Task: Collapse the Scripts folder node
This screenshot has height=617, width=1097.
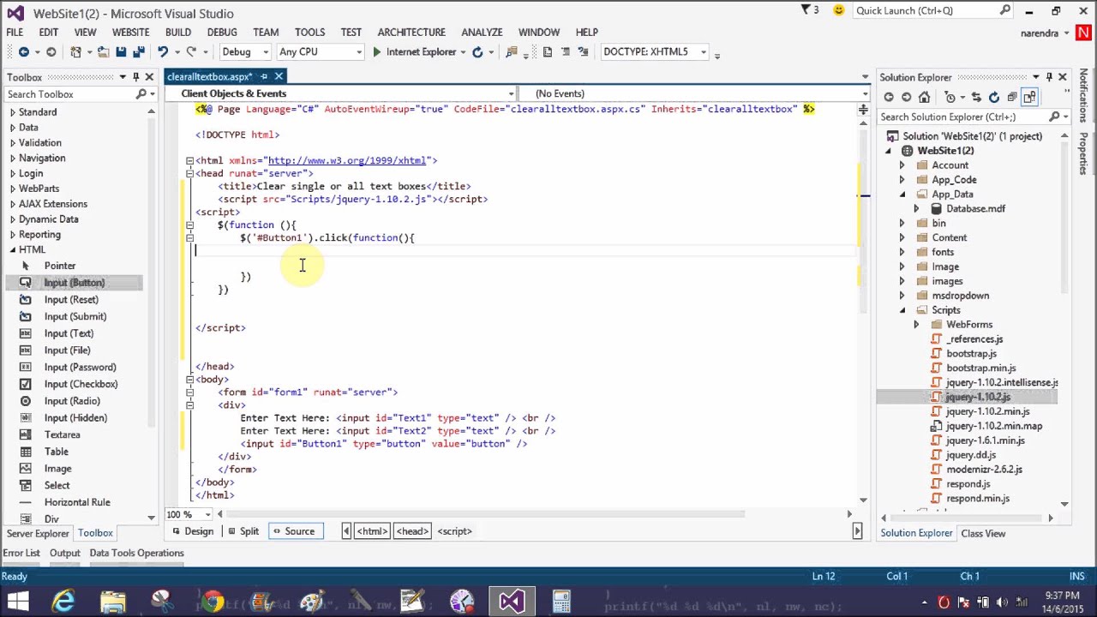Action: click(902, 310)
